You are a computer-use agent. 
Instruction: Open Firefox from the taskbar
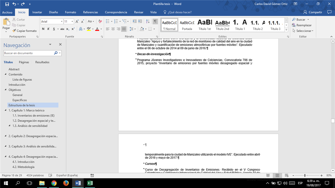(66, 183)
